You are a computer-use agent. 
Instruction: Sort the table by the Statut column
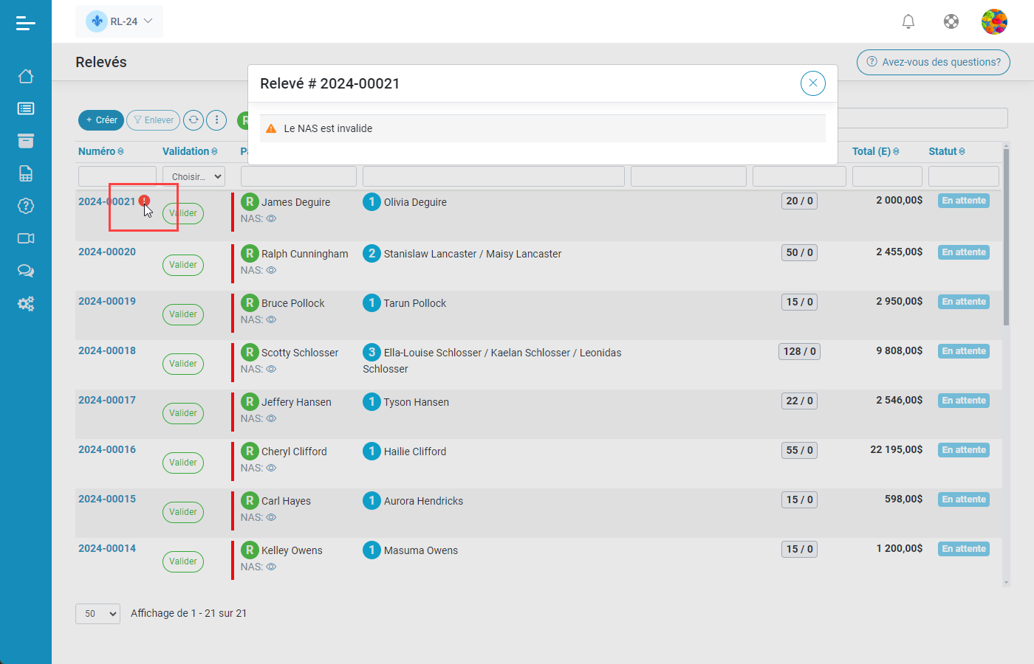pos(946,151)
